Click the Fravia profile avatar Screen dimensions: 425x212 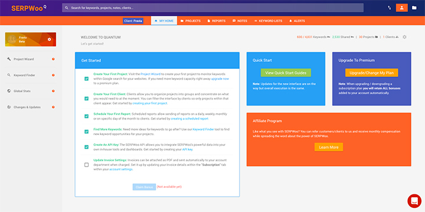click(x=12, y=39)
